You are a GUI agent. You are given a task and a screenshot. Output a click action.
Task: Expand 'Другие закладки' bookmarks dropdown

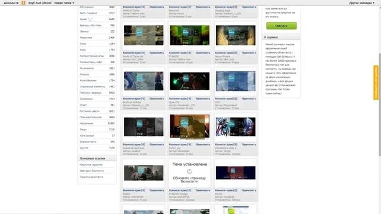[361, 3]
